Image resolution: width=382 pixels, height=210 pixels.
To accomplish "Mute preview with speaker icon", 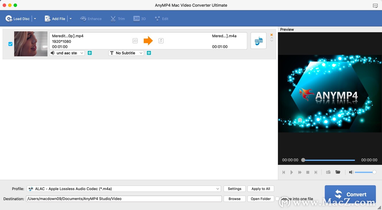I will pos(351,172).
